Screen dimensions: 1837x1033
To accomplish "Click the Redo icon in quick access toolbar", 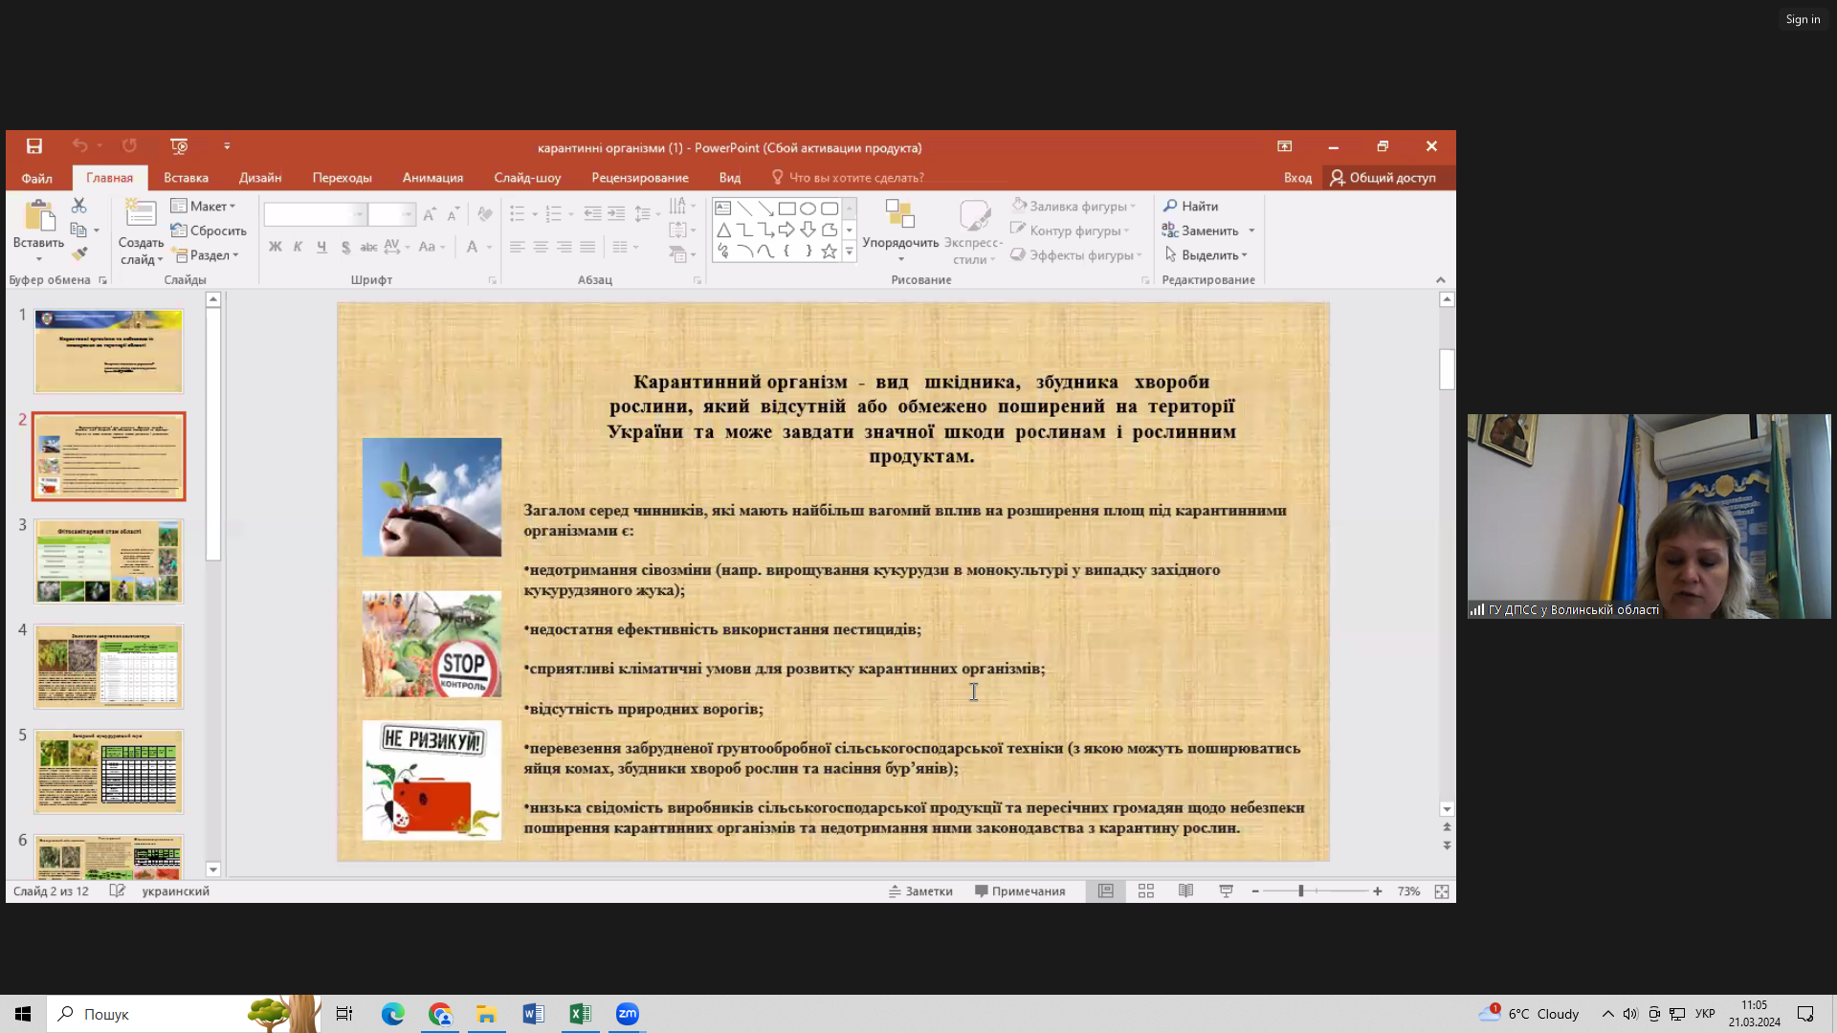I will pyautogui.click(x=129, y=146).
